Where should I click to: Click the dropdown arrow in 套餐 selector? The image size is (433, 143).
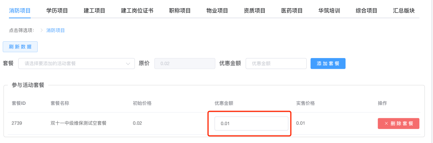click(x=128, y=64)
